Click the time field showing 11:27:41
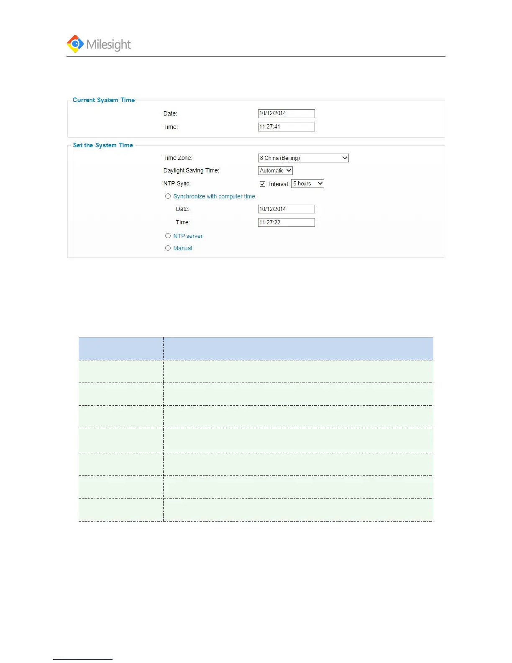This screenshot has height=663, width=512. click(x=287, y=127)
